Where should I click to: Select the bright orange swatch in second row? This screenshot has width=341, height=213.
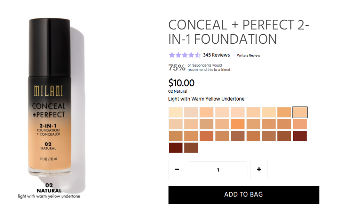pyautogui.click(x=238, y=124)
